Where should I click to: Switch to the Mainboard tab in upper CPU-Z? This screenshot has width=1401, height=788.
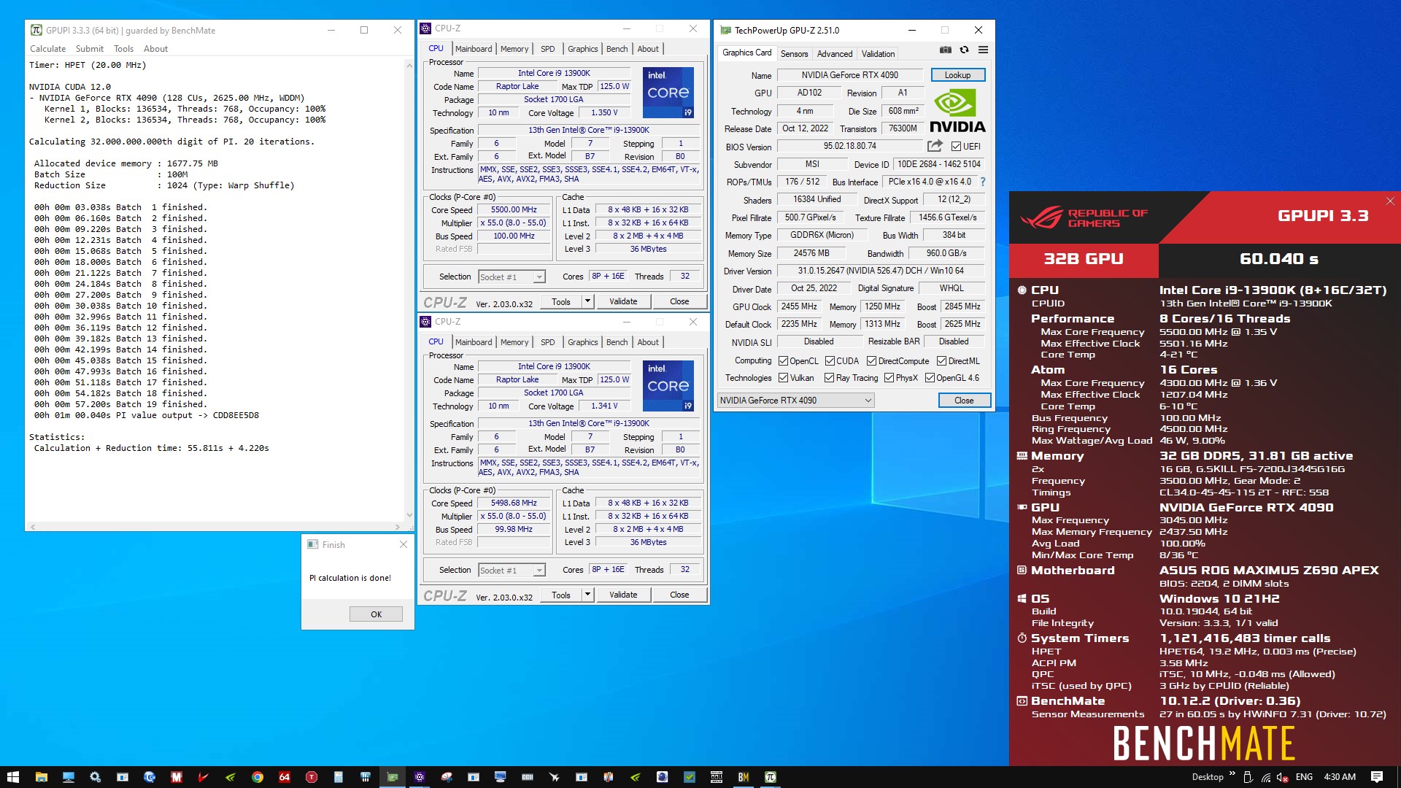(x=474, y=49)
